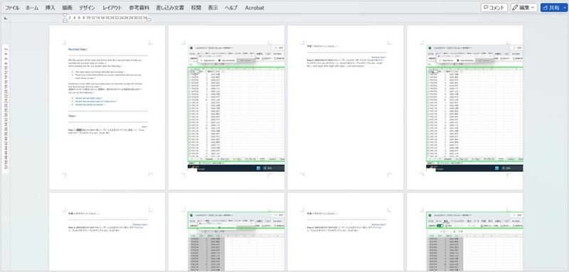Open the レイアウト ribbon tab

[x=112, y=8]
